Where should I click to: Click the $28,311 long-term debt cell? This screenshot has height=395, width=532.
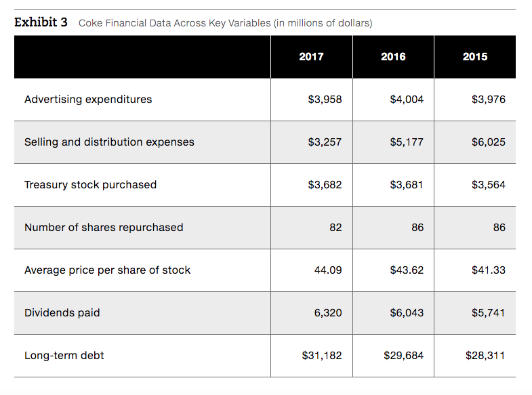tap(485, 356)
